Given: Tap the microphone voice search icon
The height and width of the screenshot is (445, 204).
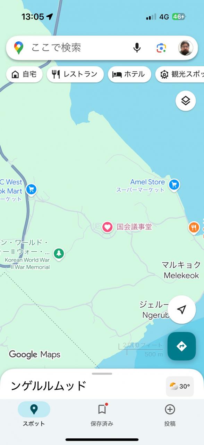Looking at the screenshot, I should (137, 48).
